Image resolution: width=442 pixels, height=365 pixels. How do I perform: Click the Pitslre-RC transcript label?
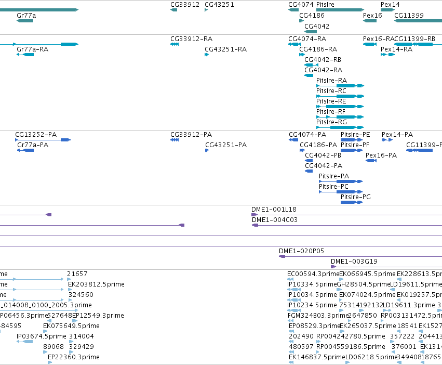pos(331,91)
